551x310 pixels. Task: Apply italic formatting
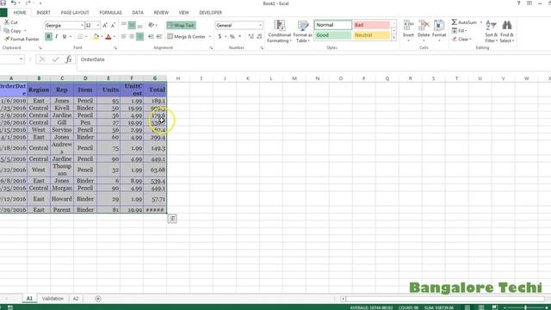[57, 36]
